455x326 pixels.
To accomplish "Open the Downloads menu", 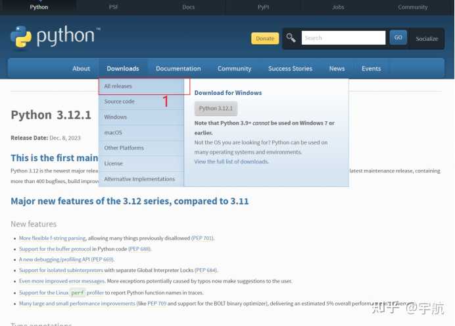I will (123, 68).
